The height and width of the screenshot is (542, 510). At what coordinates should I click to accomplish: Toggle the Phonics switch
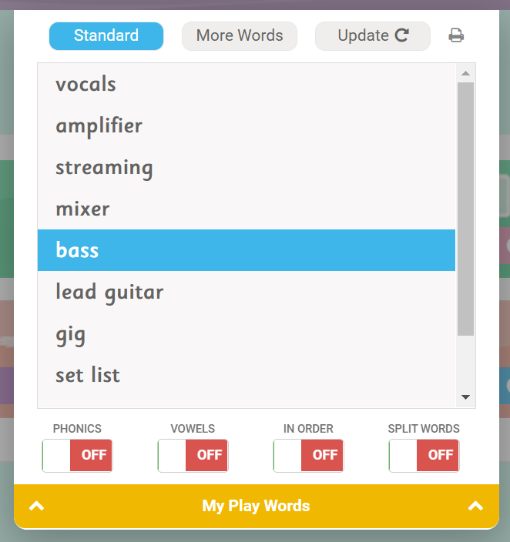point(77,455)
